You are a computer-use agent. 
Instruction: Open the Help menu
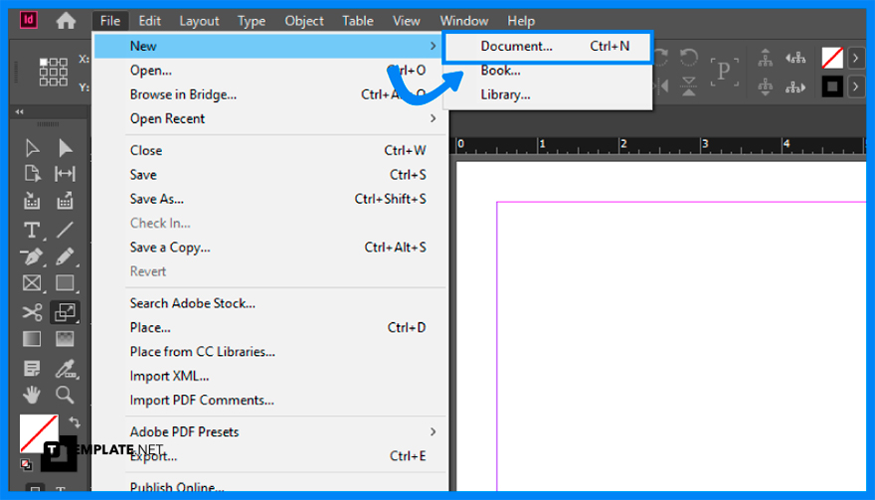[x=521, y=21]
